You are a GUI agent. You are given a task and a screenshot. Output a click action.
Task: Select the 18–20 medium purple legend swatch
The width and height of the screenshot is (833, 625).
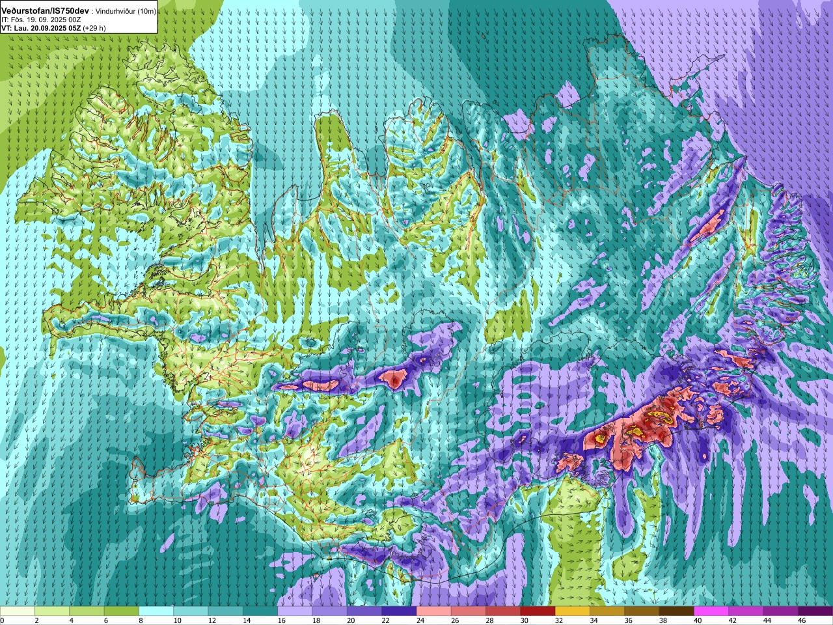click(330, 611)
